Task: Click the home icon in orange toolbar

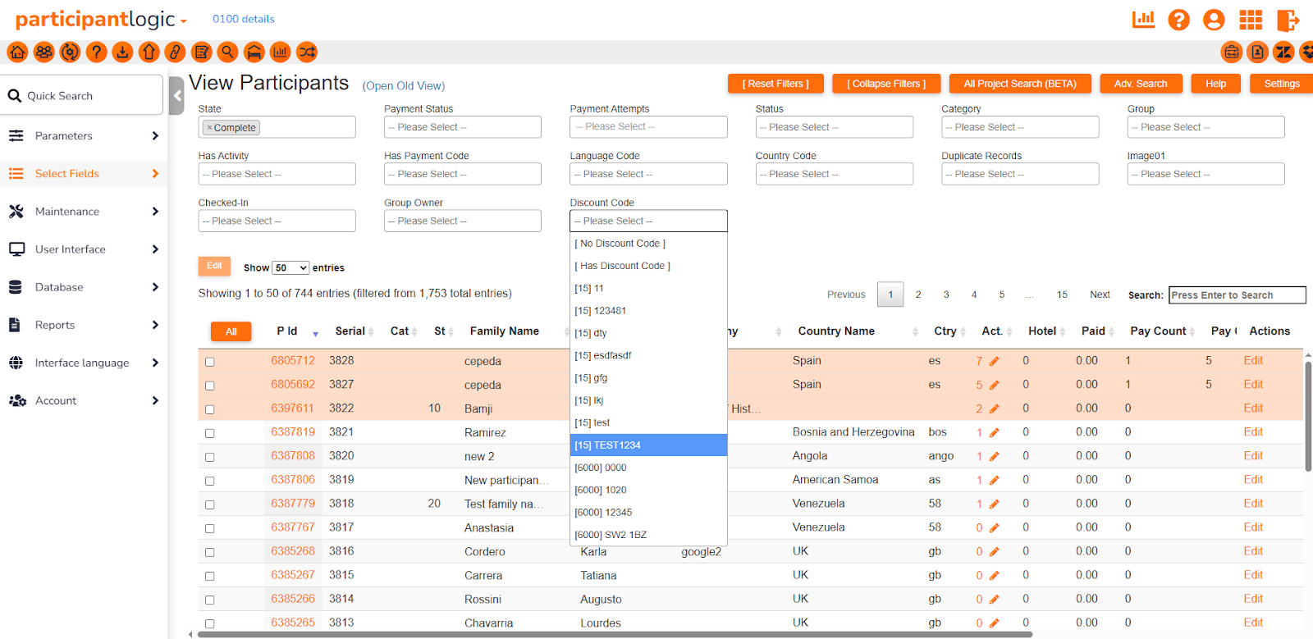Action: [17, 52]
